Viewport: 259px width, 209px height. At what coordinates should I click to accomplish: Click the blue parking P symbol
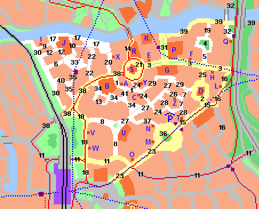pyautogui.click(x=170, y=118)
